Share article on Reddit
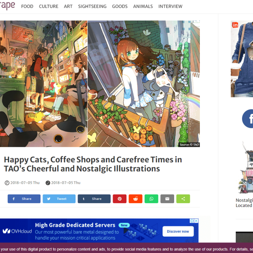 [x=135, y=199]
